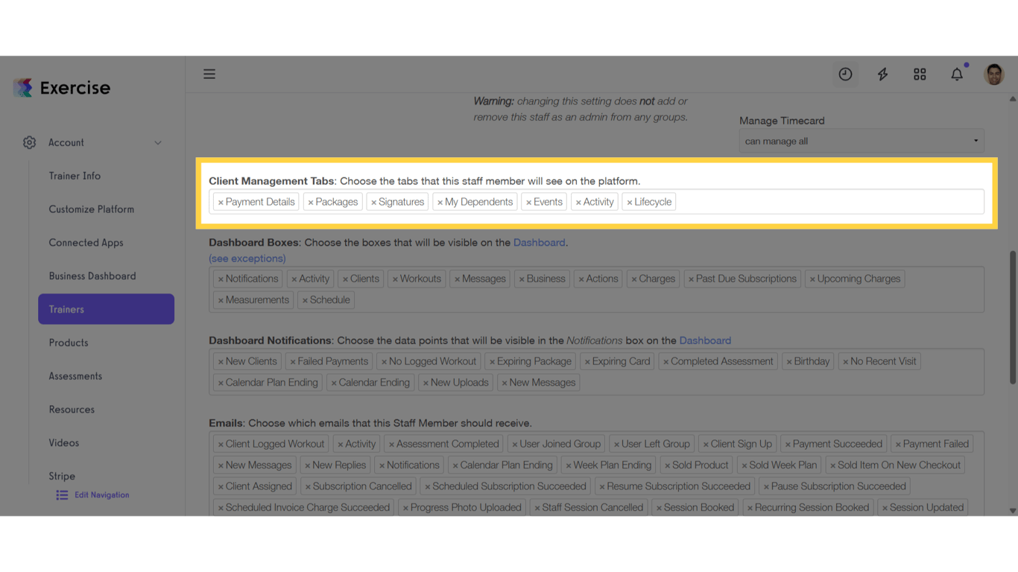Switch to the Assessments section
This screenshot has height=572, width=1018.
[75, 375]
